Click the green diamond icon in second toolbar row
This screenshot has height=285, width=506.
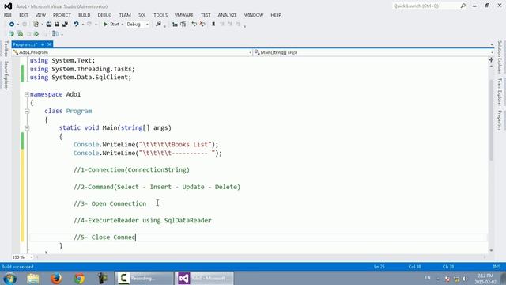pyautogui.click(x=36, y=33)
